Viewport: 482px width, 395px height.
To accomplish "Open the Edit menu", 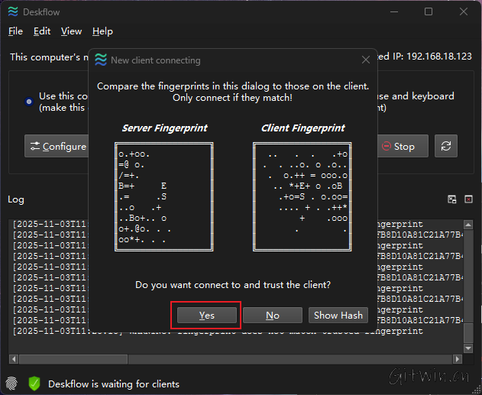I will click(41, 31).
